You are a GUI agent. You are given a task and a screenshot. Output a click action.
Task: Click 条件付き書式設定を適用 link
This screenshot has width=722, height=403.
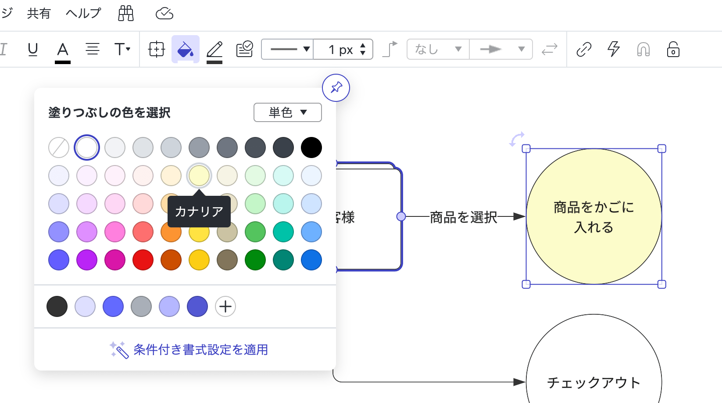pyautogui.click(x=189, y=350)
